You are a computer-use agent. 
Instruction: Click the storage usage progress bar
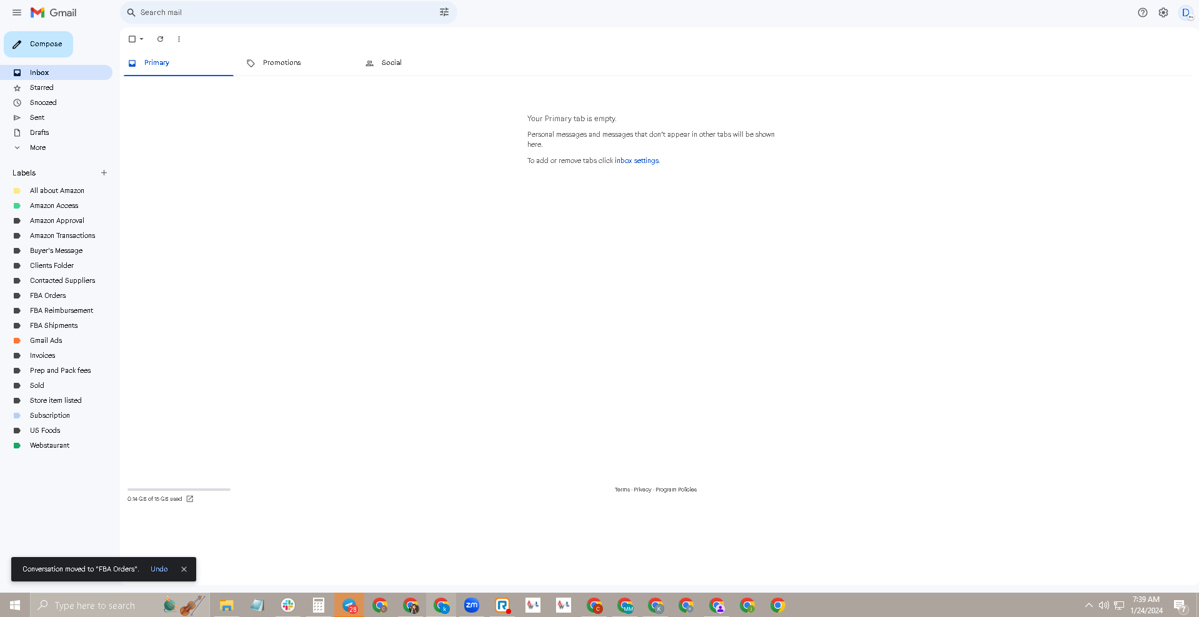(x=179, y=490)
